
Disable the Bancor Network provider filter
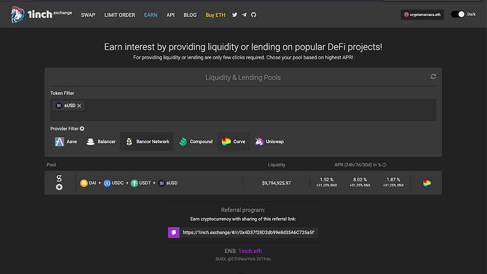click(147, 141)
